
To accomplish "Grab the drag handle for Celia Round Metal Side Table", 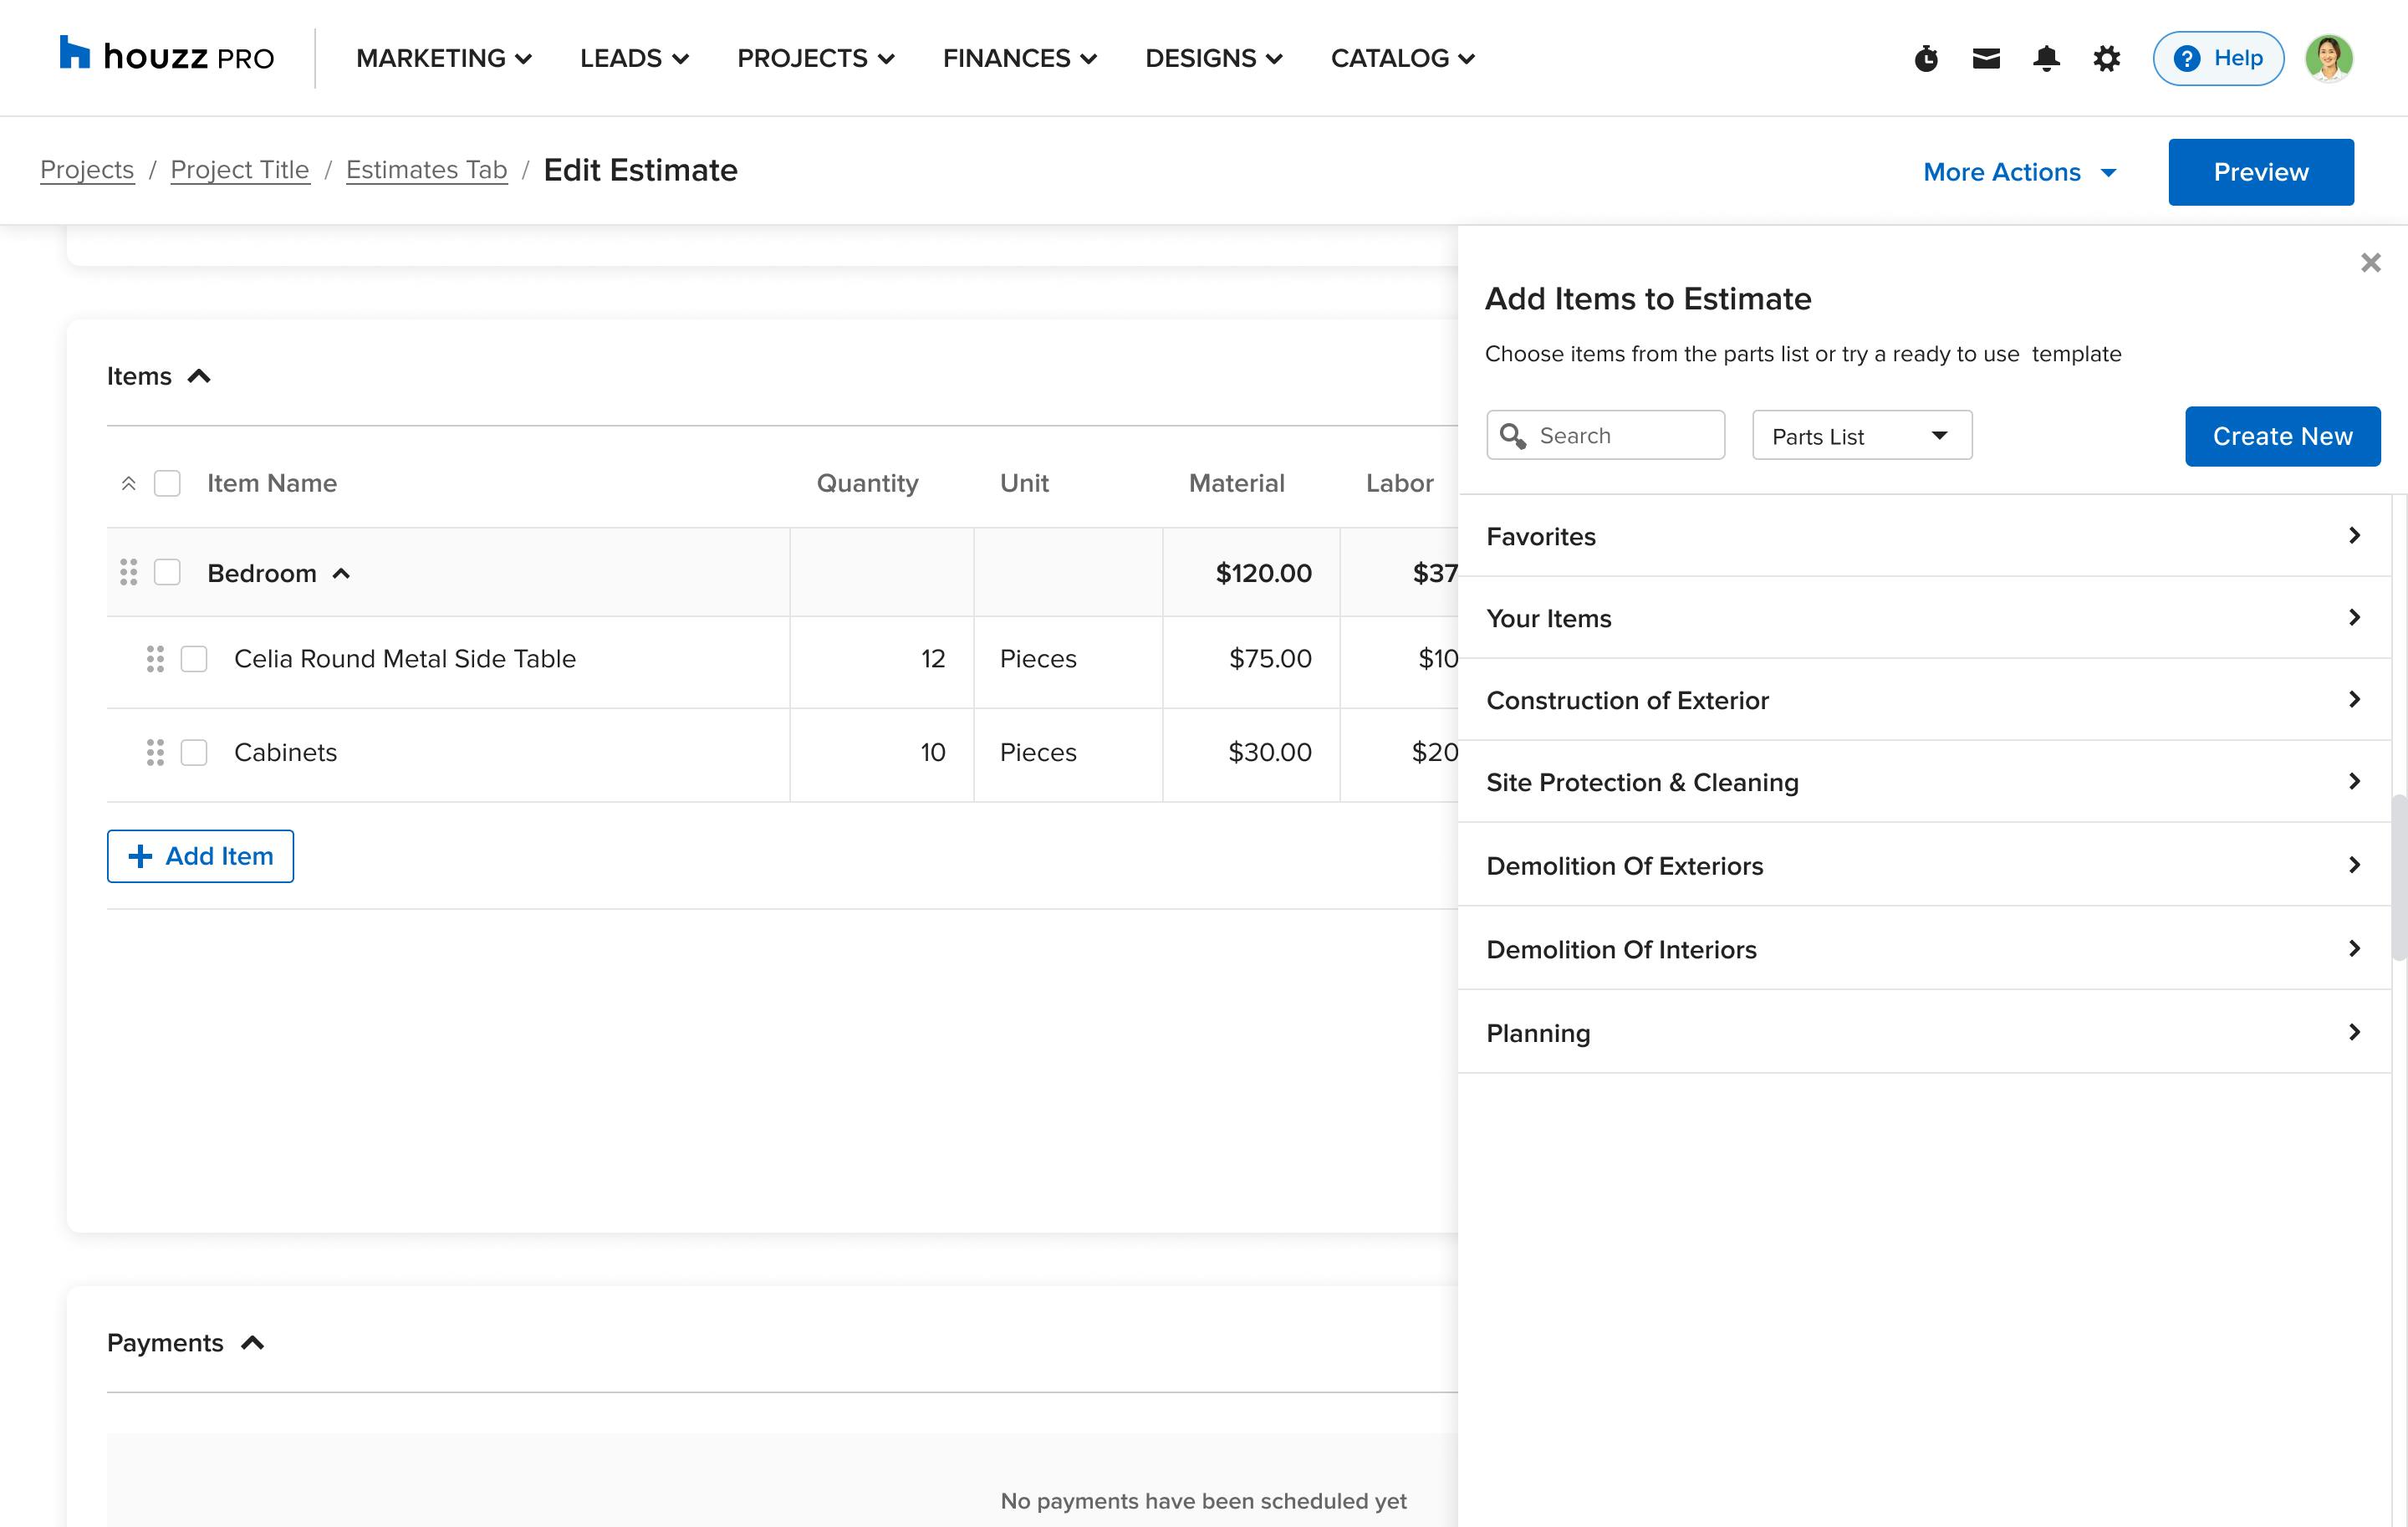I will pos(155,659).
